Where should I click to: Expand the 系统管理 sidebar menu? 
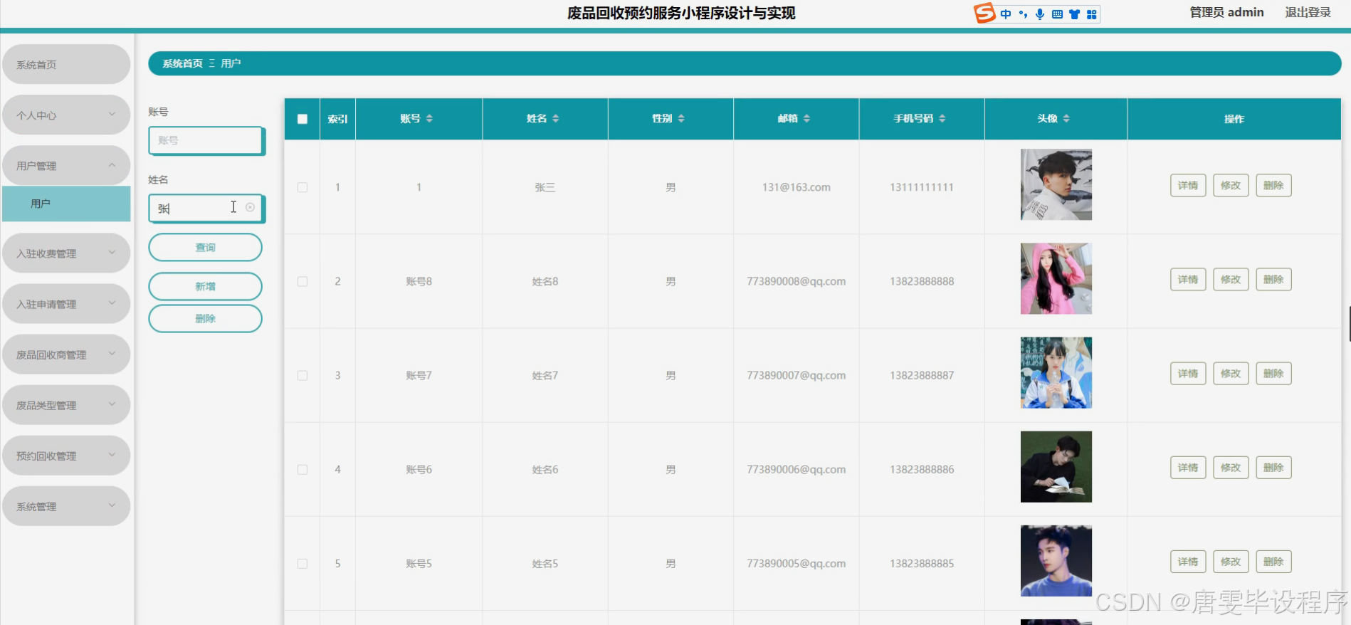click(x=66, y=505)
